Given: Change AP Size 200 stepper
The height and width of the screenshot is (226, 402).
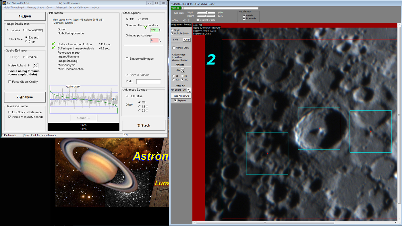Looking at the screenshot, I should [183, 70].
